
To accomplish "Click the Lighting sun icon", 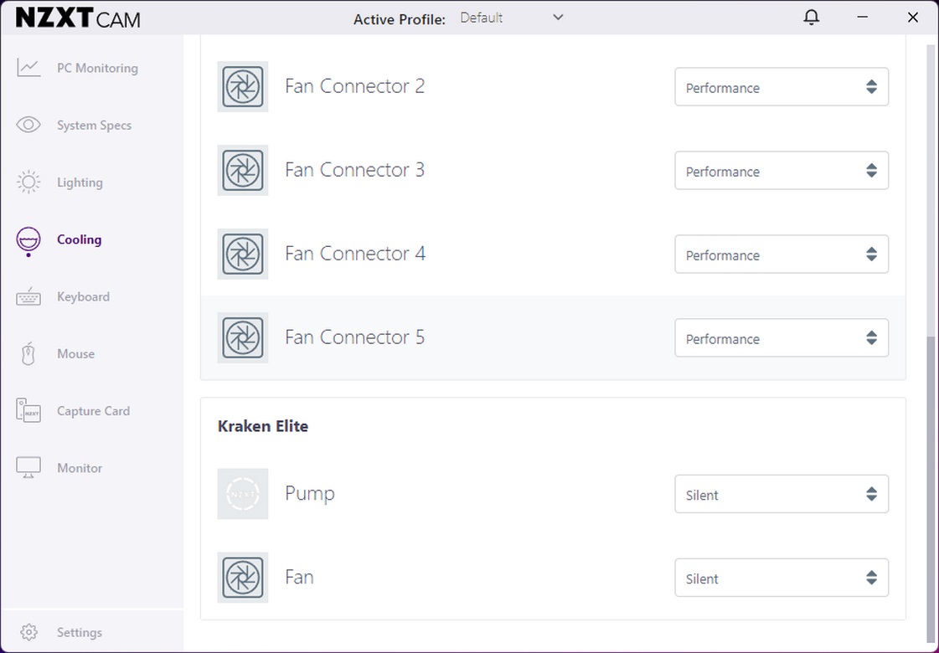I will 28,183.
